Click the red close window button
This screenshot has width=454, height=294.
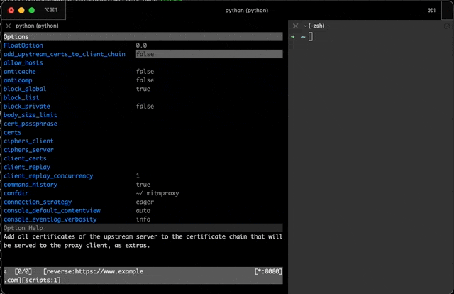pyautogui.click(x=11, y=11)
